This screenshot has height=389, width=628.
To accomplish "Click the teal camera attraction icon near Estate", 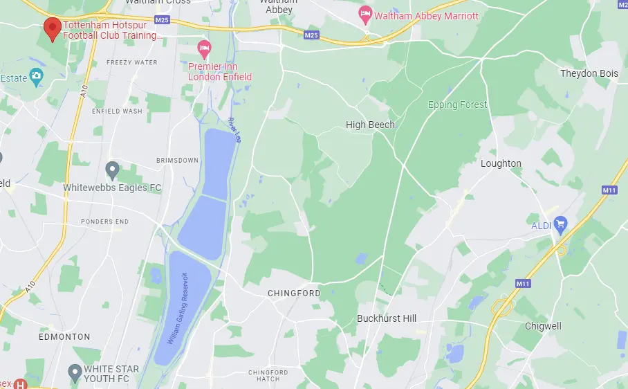I will click(x=37, y=78).
